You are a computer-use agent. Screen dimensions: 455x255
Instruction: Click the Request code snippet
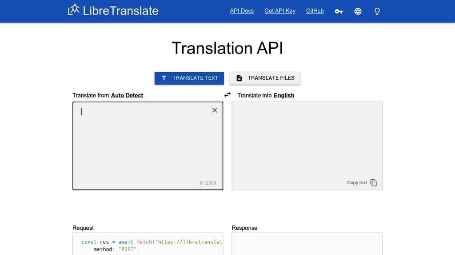point(148,243)
